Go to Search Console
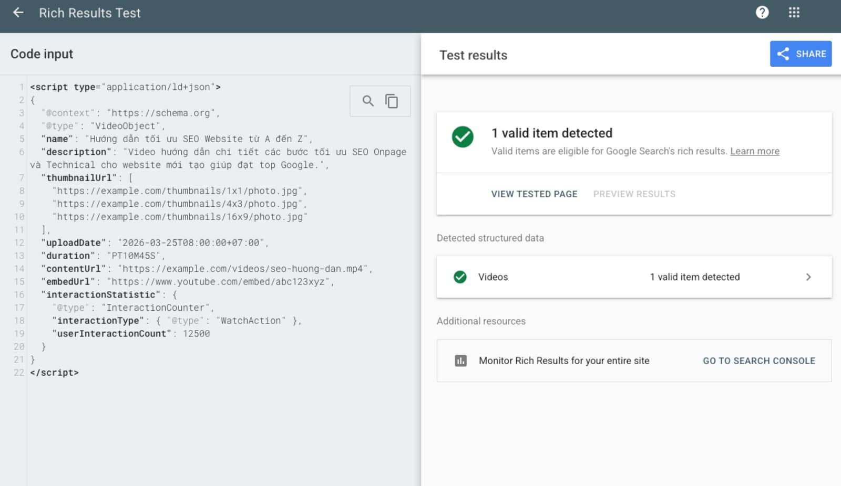This screenshot has width=841, height=486. pos(759,361)
